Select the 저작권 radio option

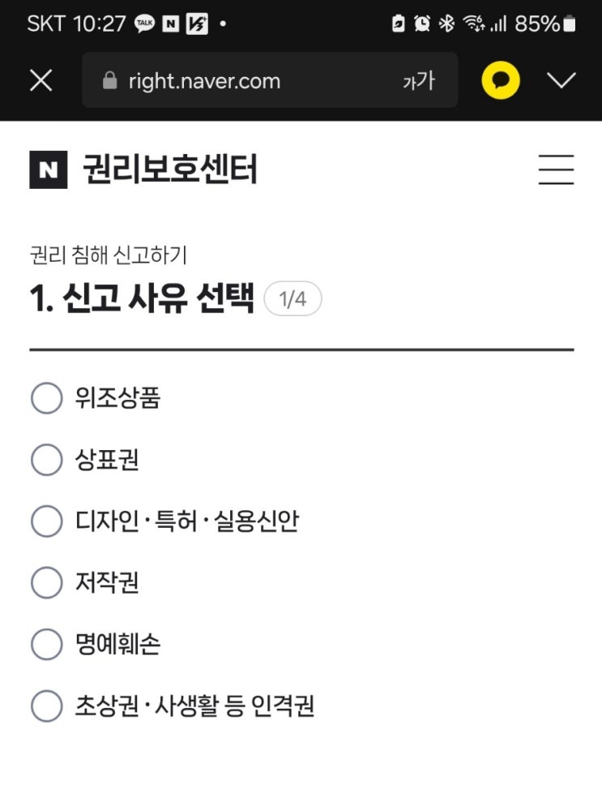click(x=46, y=582)
